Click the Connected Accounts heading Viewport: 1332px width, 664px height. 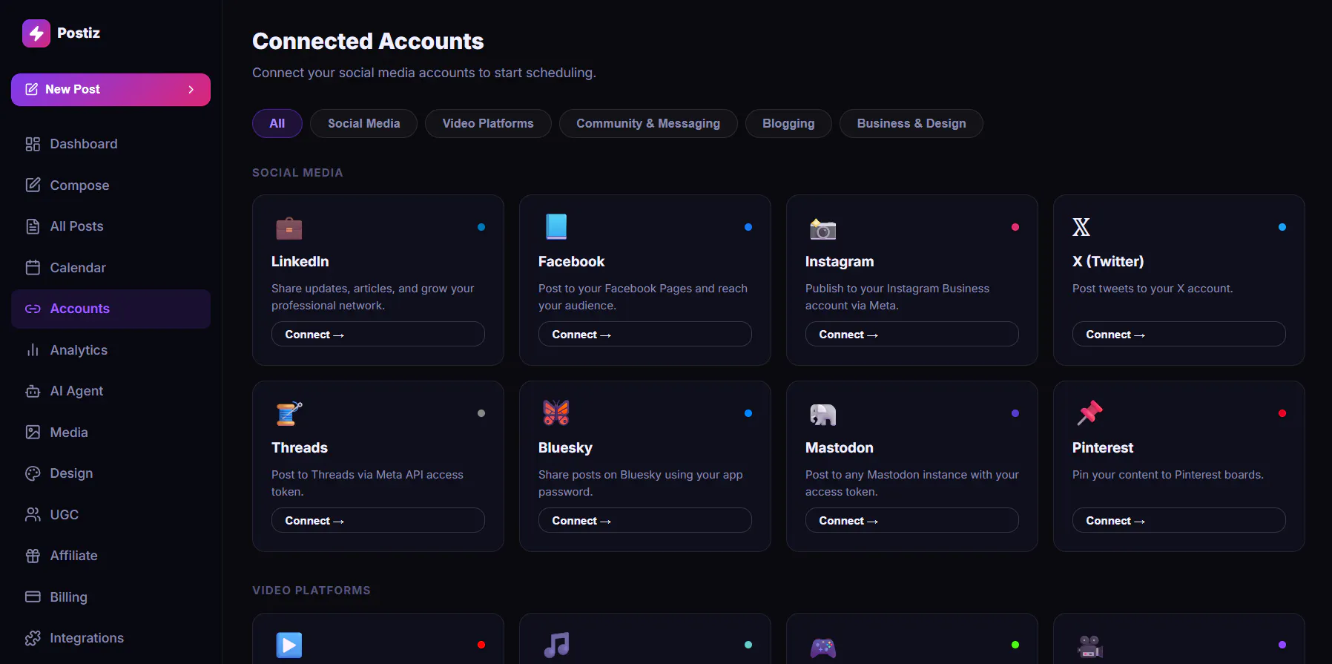click(368, 42)
